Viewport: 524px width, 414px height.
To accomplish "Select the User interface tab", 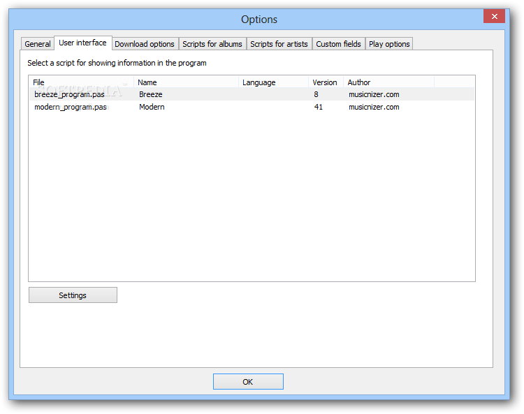I will (82, 43).
